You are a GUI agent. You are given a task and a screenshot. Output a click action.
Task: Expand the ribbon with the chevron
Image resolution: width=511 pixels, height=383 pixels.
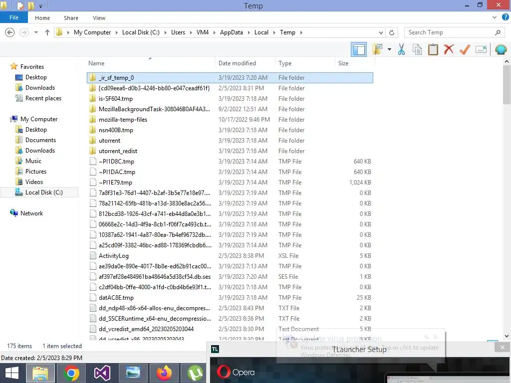pos(495,17)
